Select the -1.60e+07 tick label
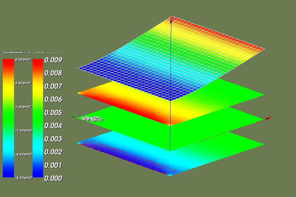The image size is (296, 197). point(24,131)
